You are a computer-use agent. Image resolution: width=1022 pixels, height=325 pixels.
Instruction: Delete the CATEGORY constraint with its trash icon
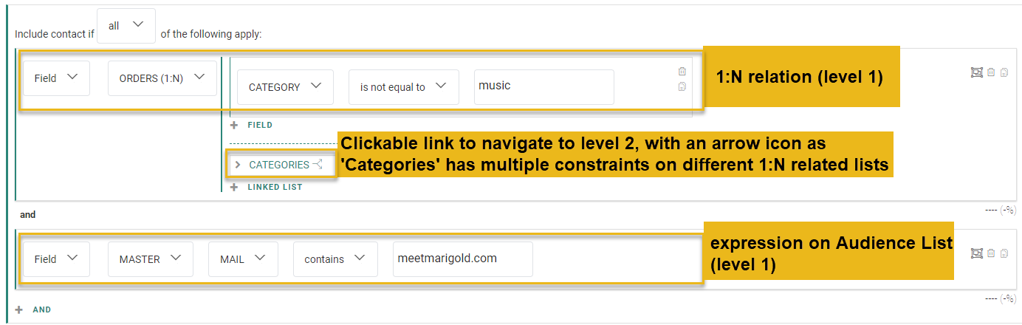(x=682, y=72)
